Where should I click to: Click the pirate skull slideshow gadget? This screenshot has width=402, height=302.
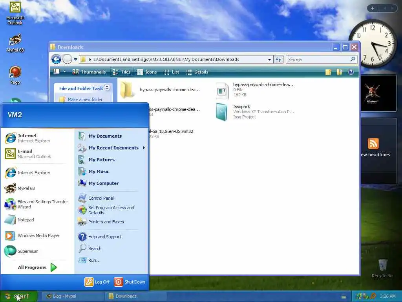tap(378, 93)
